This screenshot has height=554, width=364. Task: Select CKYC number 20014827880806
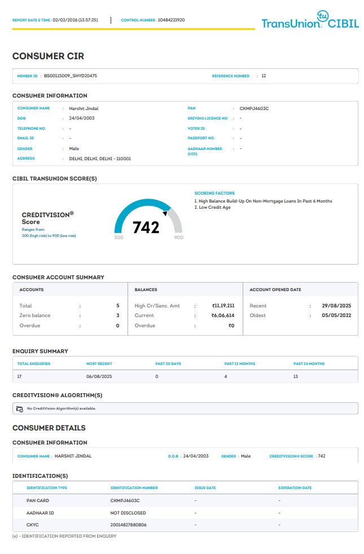click(x=128, y=525)
